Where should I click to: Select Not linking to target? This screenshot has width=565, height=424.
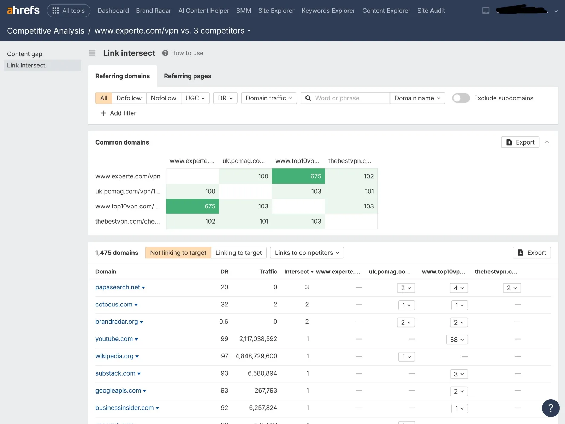point(178,253)
